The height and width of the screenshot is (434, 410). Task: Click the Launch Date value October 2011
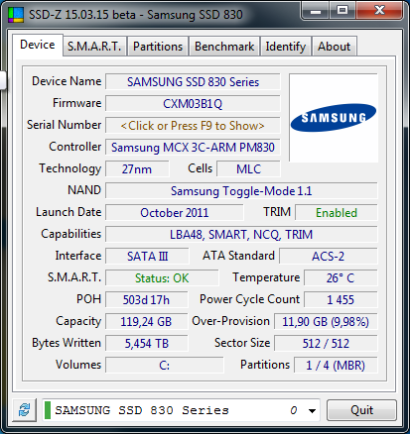(175, 213)
